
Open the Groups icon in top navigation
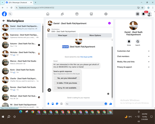106,14
